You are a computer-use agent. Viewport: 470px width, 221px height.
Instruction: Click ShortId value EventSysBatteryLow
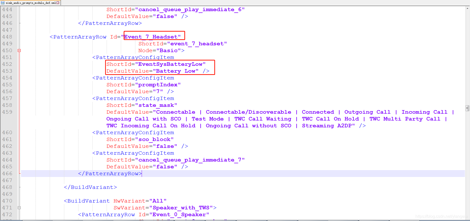coord(170,64)
